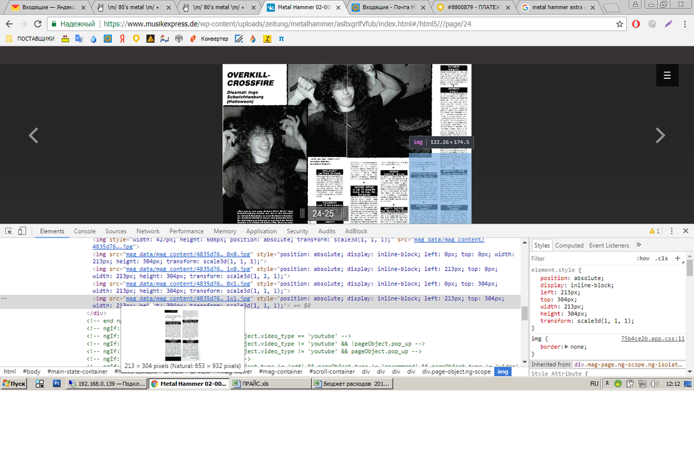Click the 24-25 page indicator
This screenshot has height=460, width=694.
coord(323,213)
